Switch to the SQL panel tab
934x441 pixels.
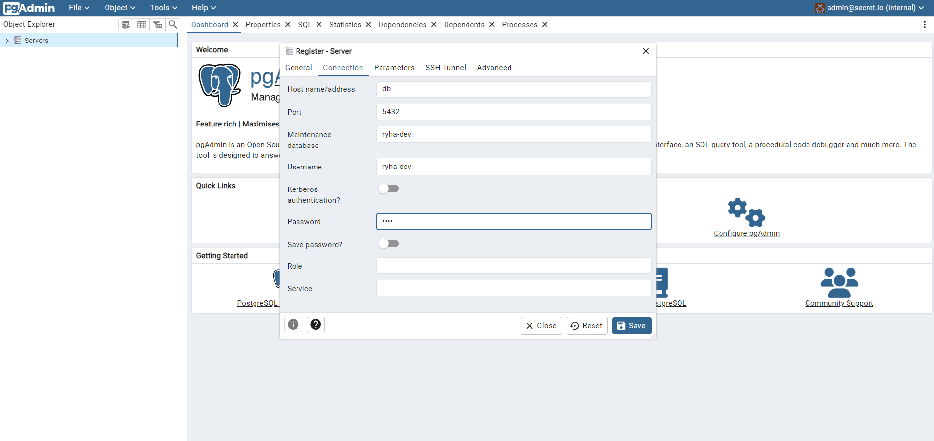pos(305,25)
